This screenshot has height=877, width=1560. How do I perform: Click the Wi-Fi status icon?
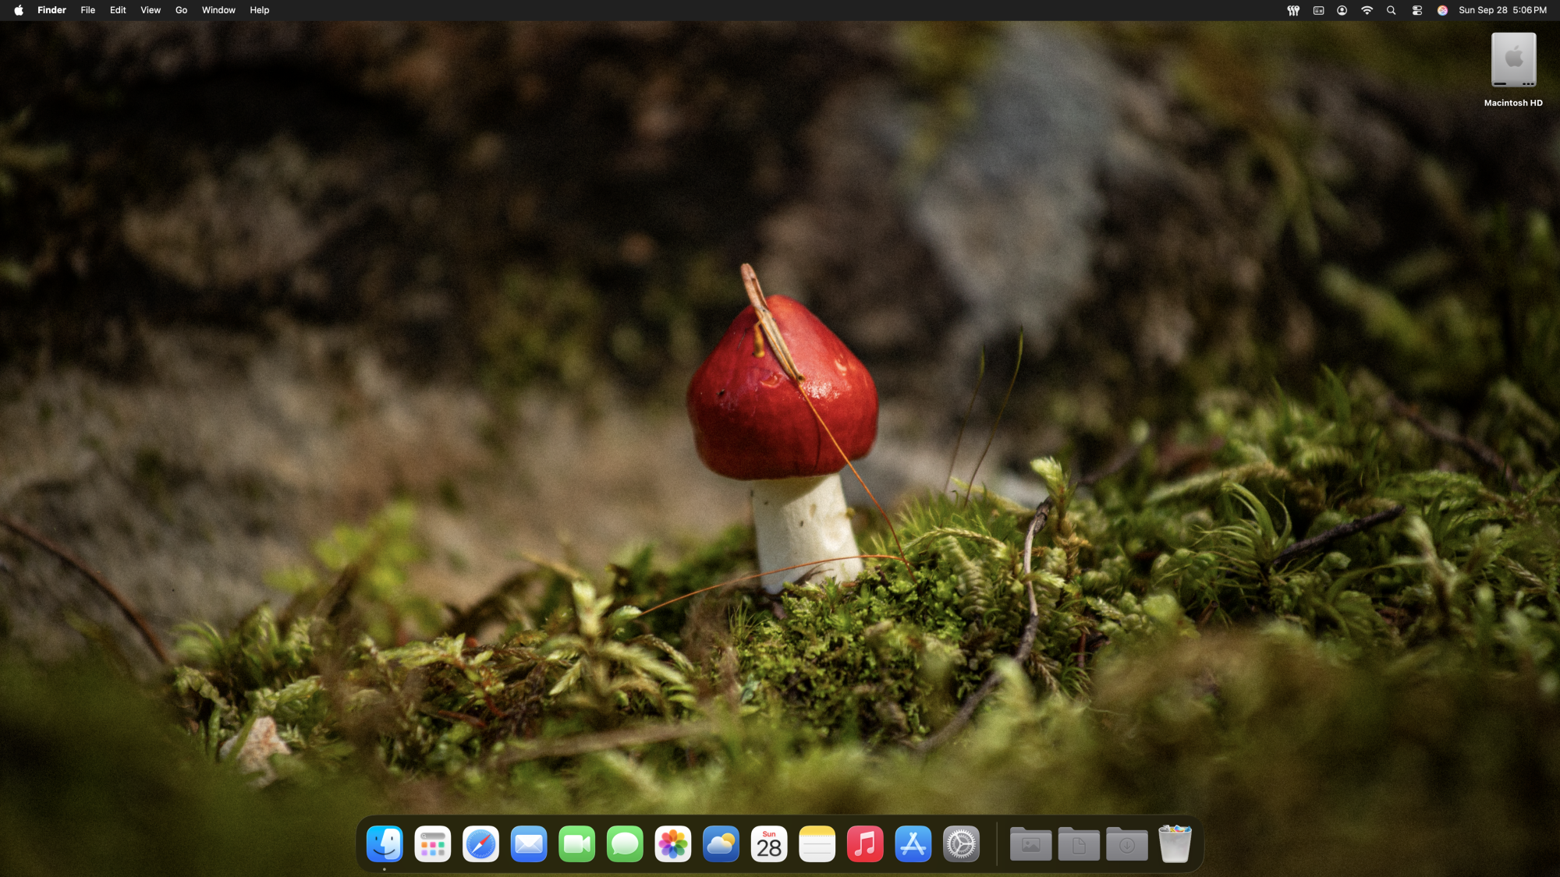coord(1367,10)
